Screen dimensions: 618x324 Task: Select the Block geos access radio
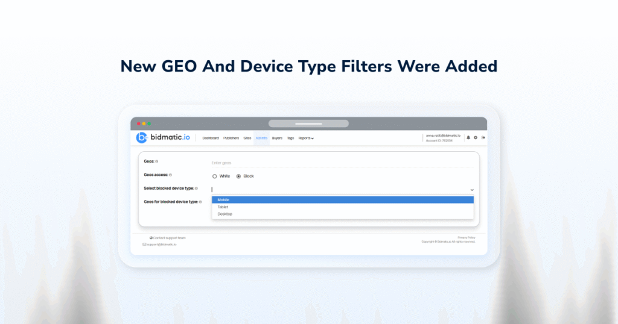238,176
